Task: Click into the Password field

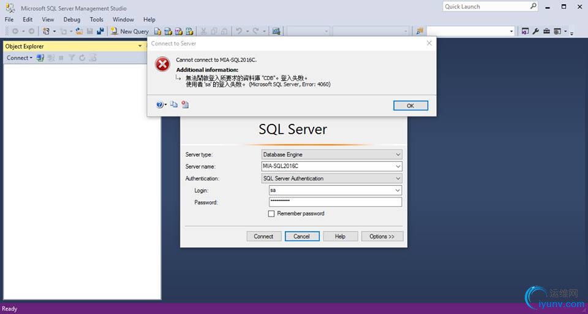Action: click(335, 202)
